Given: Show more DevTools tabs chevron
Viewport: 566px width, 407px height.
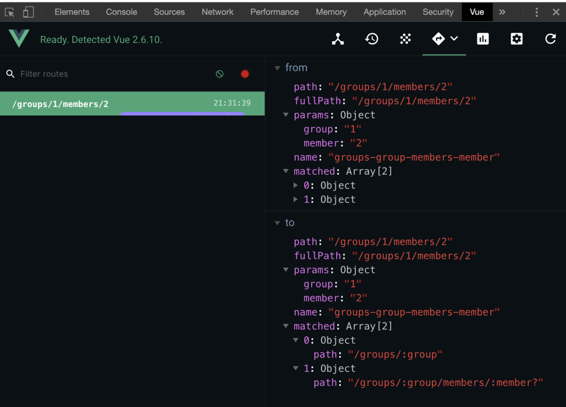Looking at the screenshot, I should (x=502, y=12).
